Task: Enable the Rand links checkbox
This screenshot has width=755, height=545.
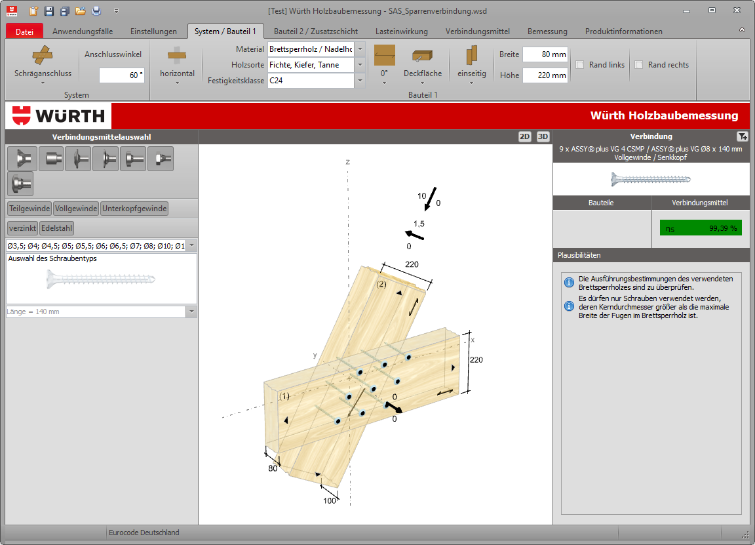Action: (x=580, y=64)
